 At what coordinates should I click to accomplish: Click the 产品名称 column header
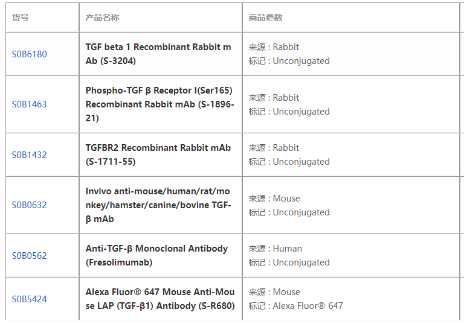tap(102, 17)
